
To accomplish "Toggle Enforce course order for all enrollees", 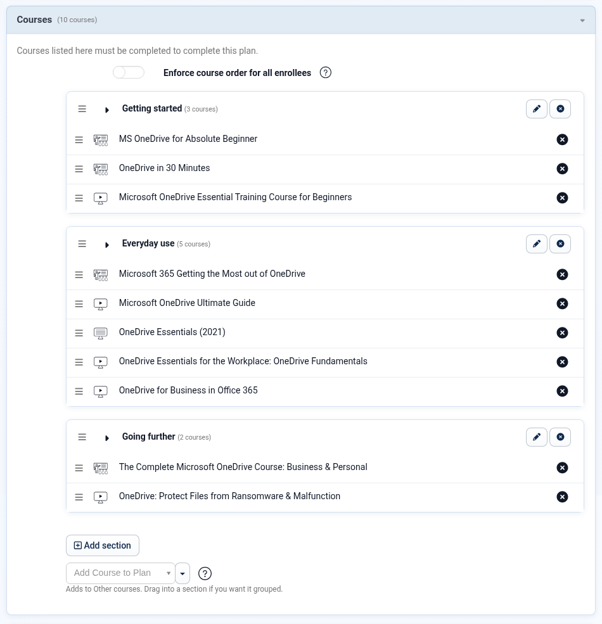I will pyautogui.click(x=128, y=72).
